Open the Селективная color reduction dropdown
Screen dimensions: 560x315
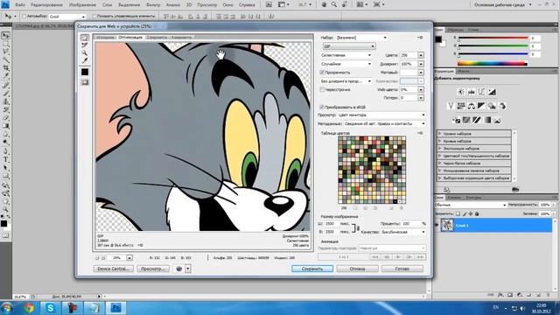pyautogui.click(x=346, y=55)
